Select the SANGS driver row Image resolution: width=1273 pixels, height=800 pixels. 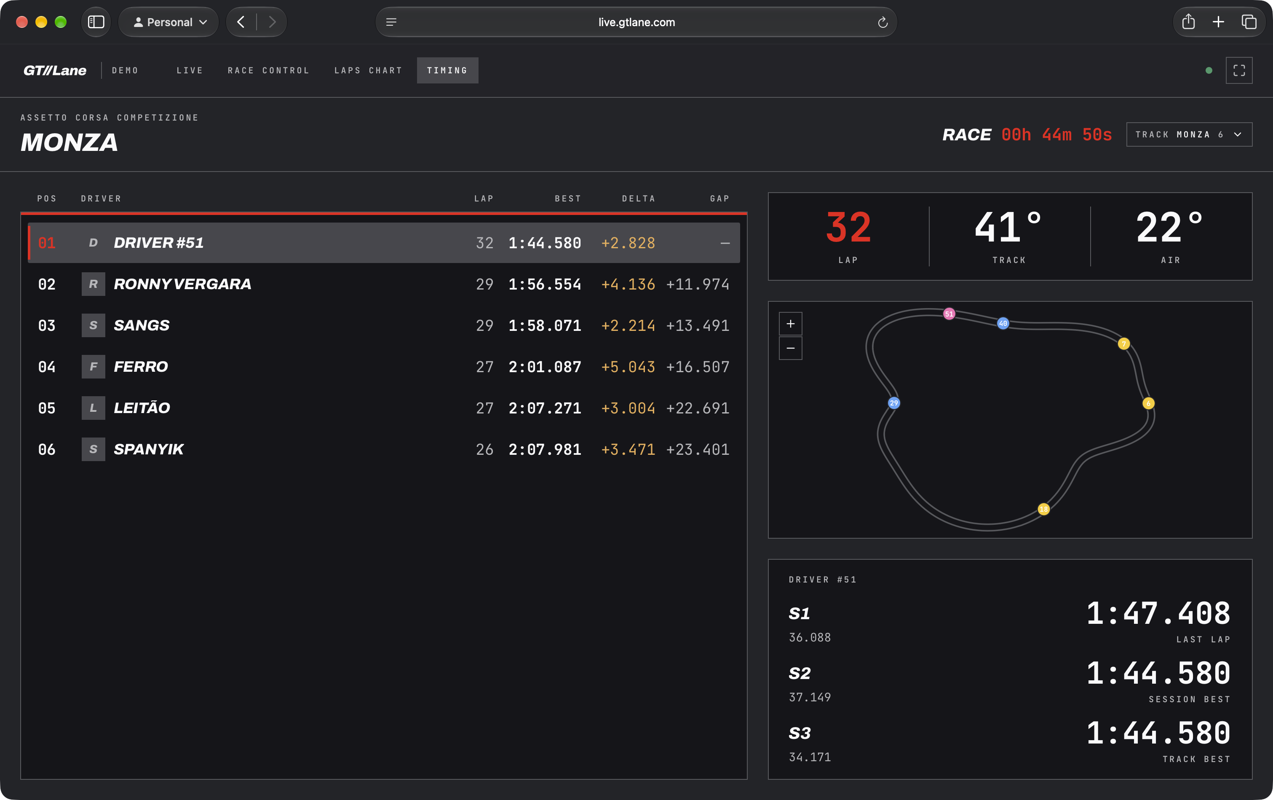coord(384,325)
